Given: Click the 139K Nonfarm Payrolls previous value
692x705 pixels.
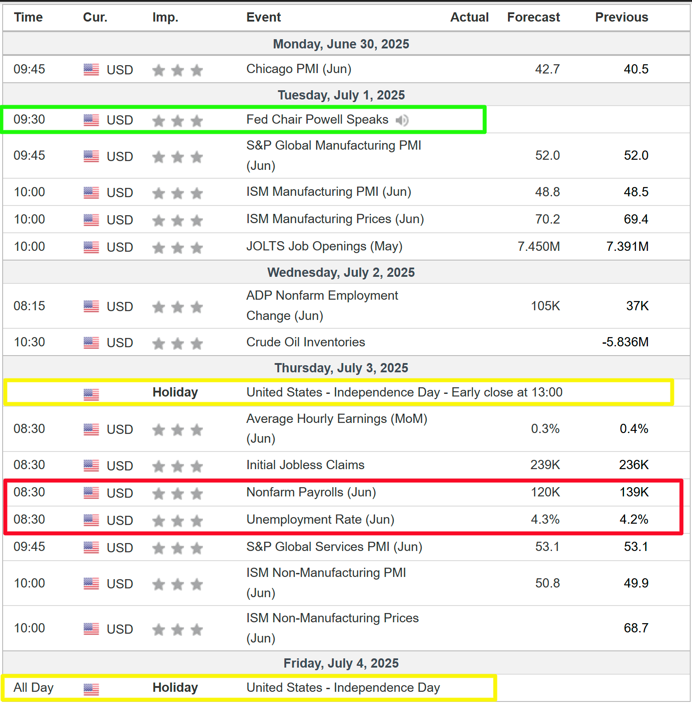Looking at the screenshot, I should click(x=634, y=492).
